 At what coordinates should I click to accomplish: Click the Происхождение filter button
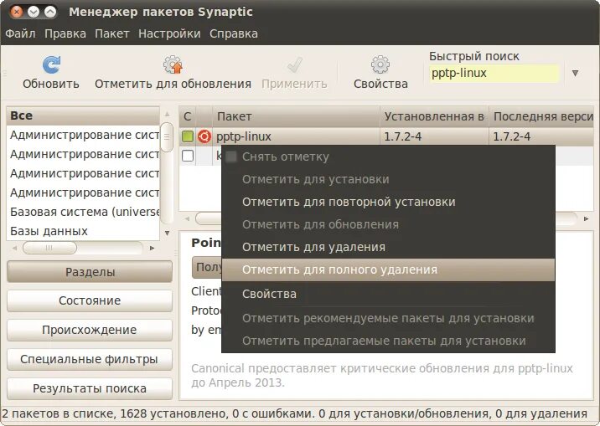point(90,330)
